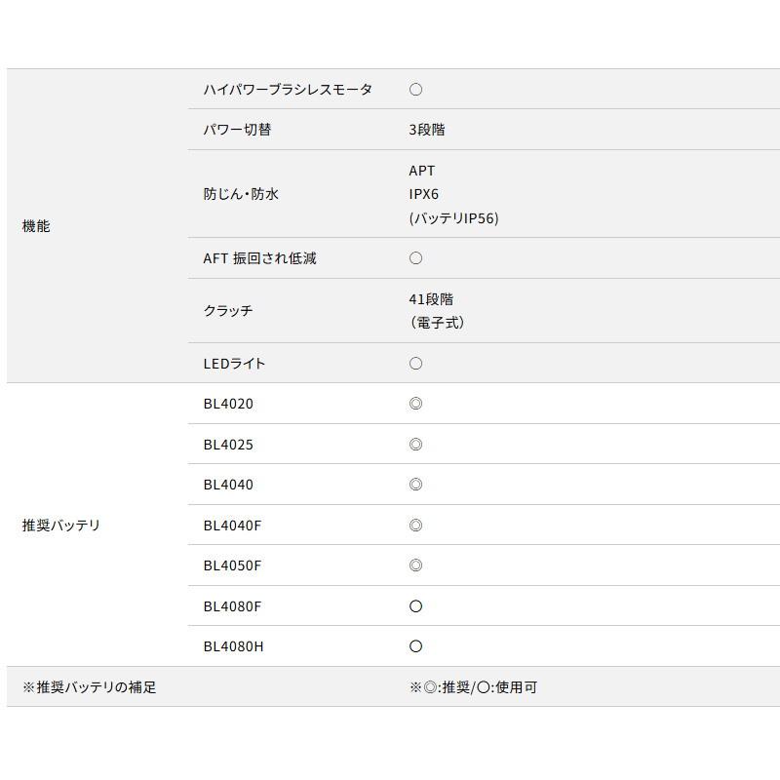Click the パワー切替 row label
Image resolution: width=780 pixels, height=780 pixels.
pos(237,130)
